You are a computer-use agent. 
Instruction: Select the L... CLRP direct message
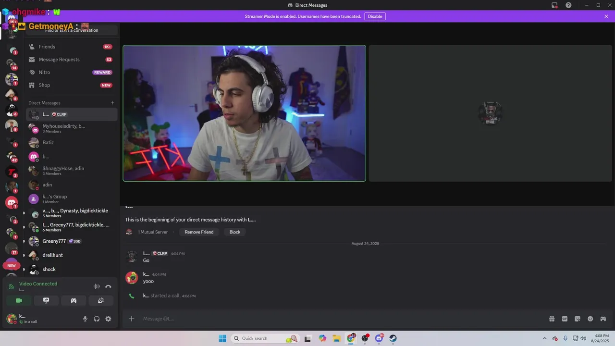(x=72, y=114)
